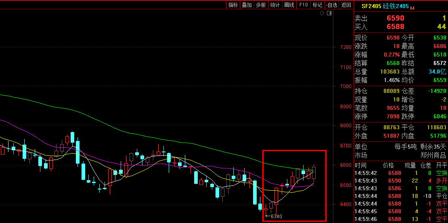Click the 7200 price axis label
Image resolution: width=448 pixels, height=223 pixels.
pyautogui.click(x=346, y=47)
